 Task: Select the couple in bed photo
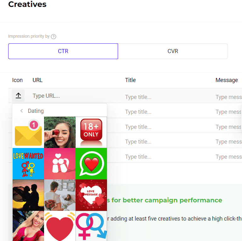click(x=60, y=195)
